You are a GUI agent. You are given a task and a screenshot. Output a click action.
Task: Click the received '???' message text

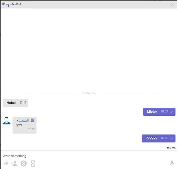(x=19, y=125)
